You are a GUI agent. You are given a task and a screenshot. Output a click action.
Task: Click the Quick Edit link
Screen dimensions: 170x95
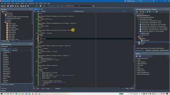(x=11, y=85)
